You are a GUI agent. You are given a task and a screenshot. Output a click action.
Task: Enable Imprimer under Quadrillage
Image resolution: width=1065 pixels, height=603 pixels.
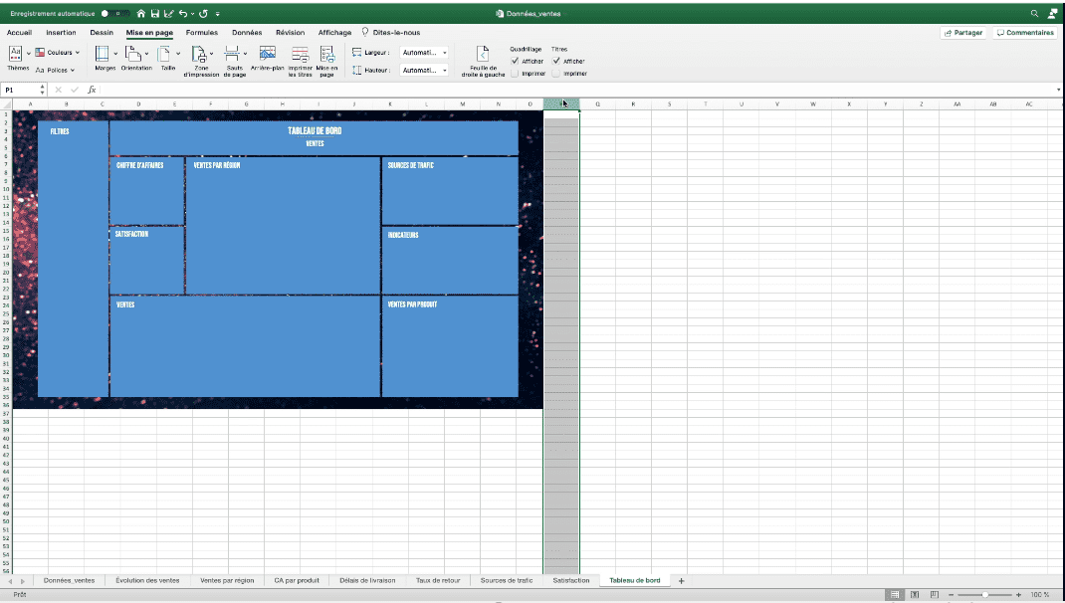(x=515, y=73)
